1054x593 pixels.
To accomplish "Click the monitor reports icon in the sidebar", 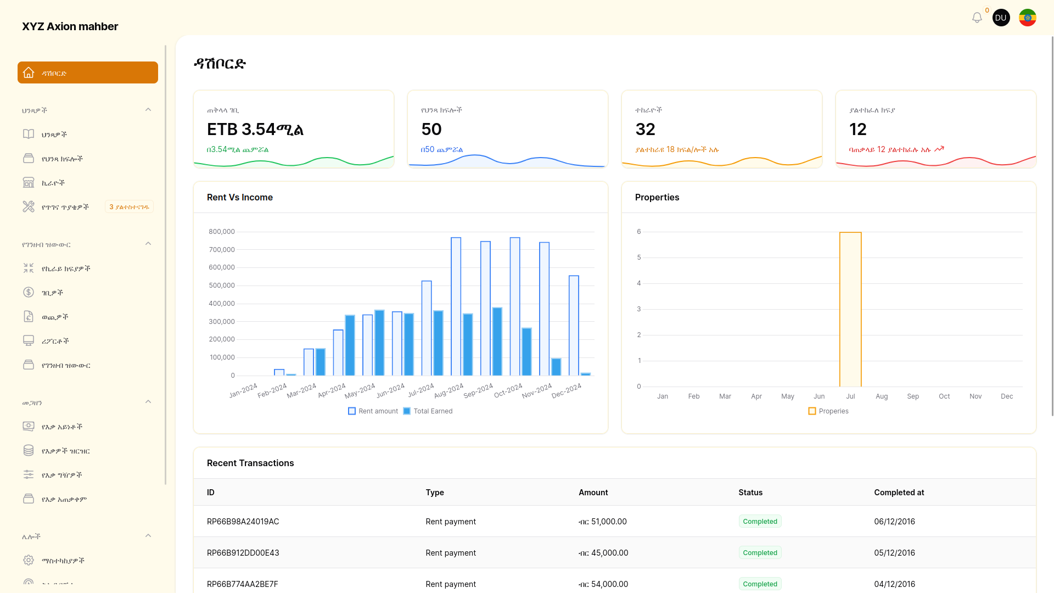I will [x=29, y=340].
